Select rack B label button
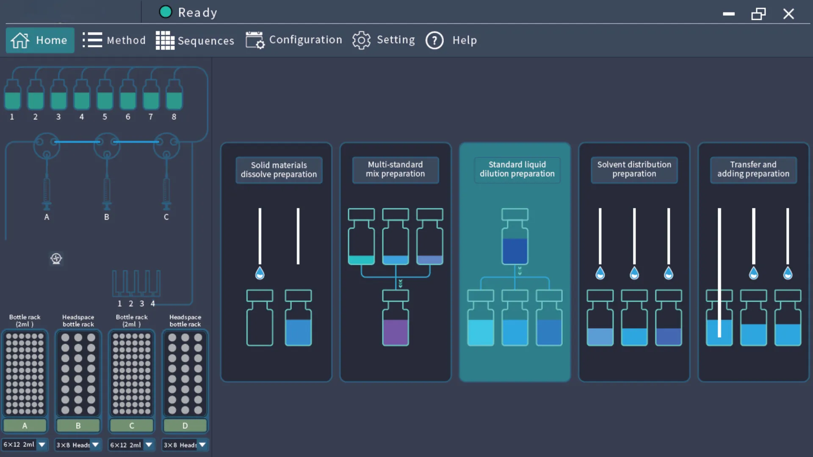 (78, 426)
